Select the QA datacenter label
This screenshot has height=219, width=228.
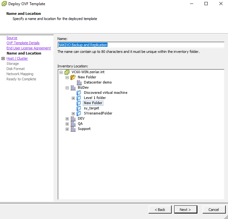80,124
